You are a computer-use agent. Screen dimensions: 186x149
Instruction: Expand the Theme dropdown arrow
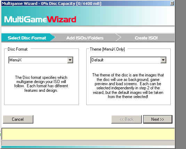163,60
